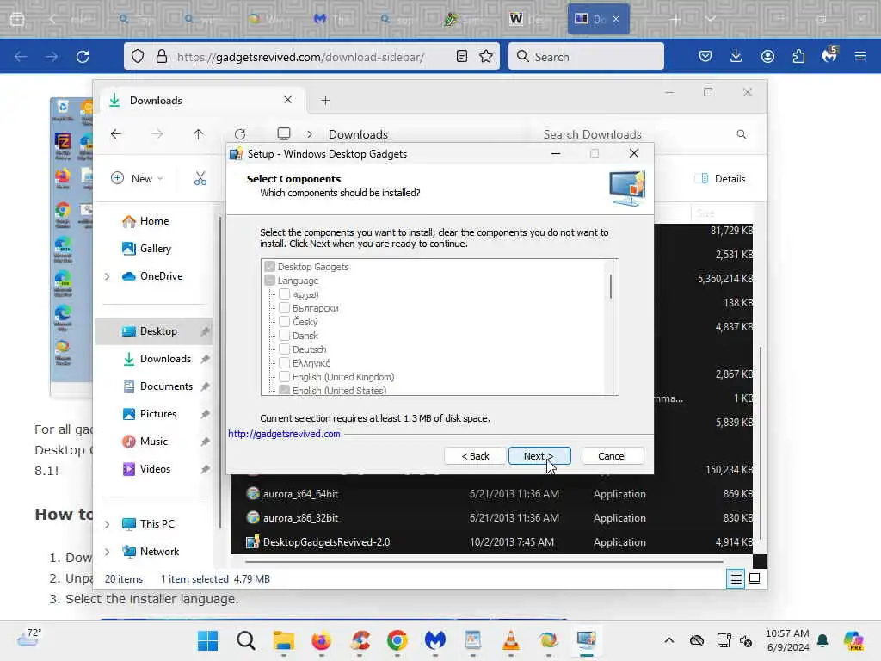Toggle Firefox reader view
Image resolution: width=881 pixels, height=661 pixels.
pos(462,56)
